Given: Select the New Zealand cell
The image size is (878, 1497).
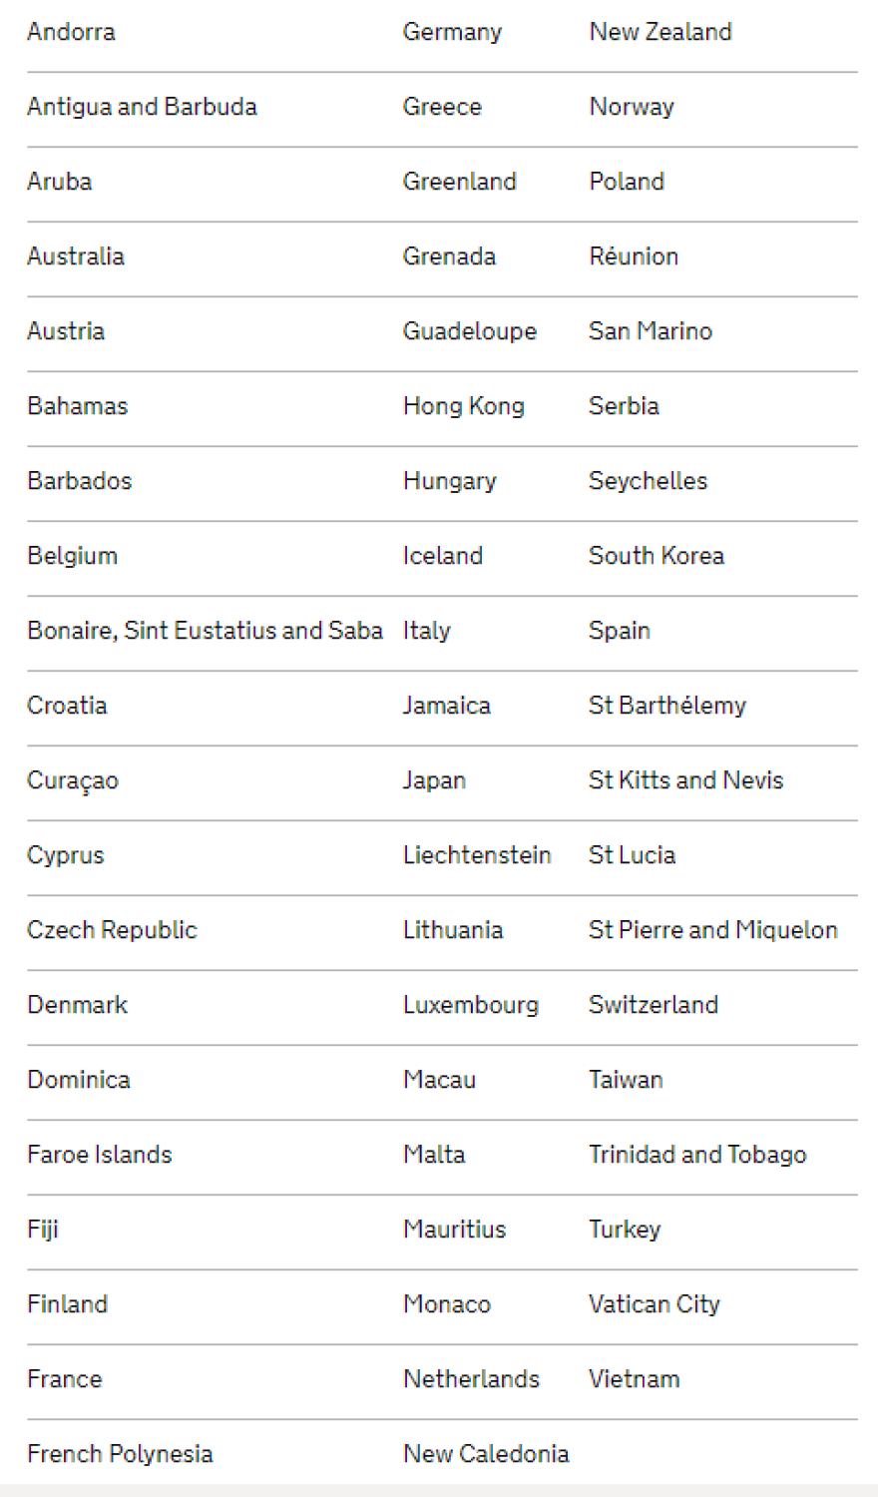Looking at the screenshot, I should tap(659, 32).
